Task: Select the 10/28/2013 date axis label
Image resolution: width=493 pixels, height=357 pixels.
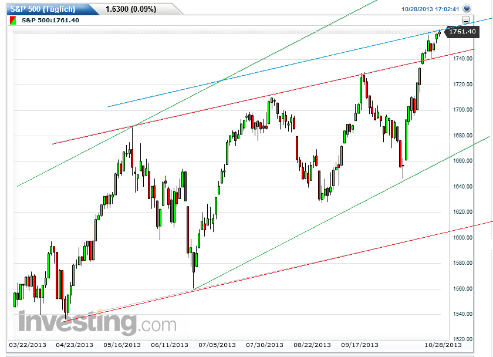Action: [444, 346]
